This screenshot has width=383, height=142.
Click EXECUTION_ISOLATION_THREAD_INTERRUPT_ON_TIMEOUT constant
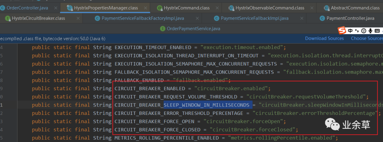(187, 56)
